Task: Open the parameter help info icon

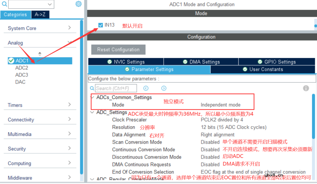Action: tap(306, 88)
